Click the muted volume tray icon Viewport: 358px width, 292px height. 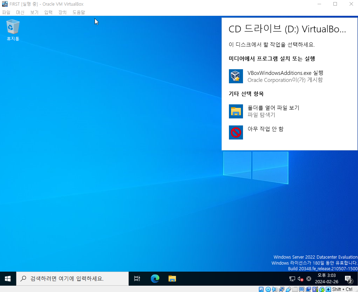click(x=300, y=279)
